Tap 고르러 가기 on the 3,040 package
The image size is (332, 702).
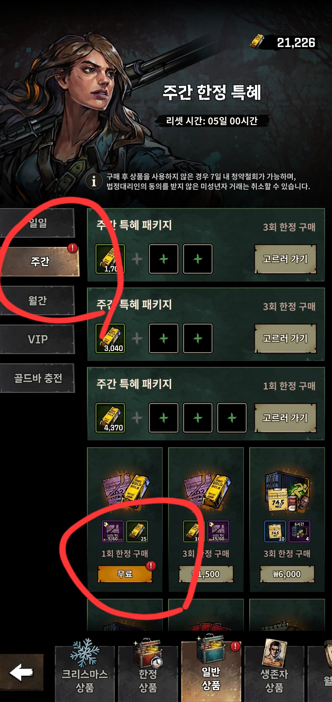click(x=285, y=338)
